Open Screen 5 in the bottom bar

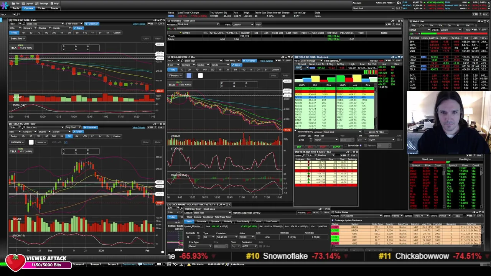[96, 264]
